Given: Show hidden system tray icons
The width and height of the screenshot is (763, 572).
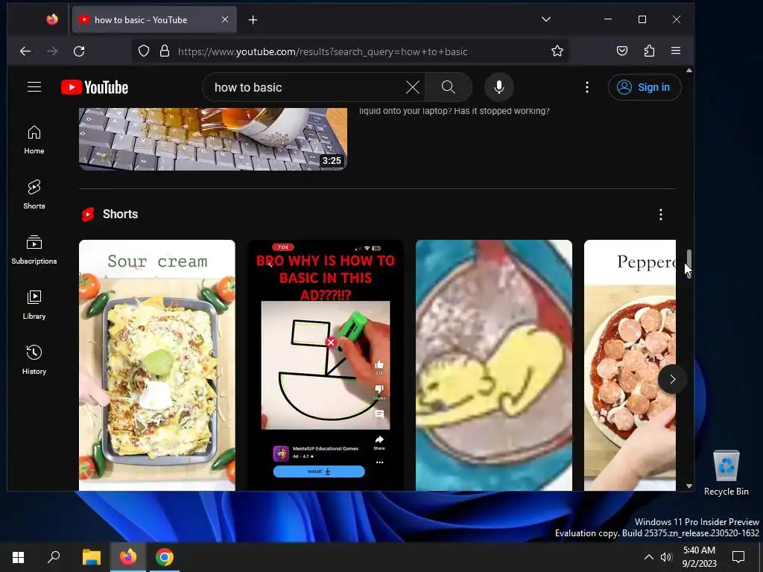Looking at the screenshot, I should (x=649, y=557).
